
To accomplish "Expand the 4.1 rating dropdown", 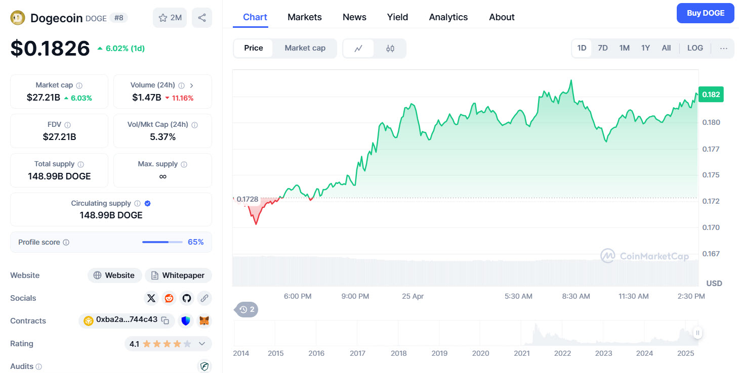I will [x=202, y=344].
